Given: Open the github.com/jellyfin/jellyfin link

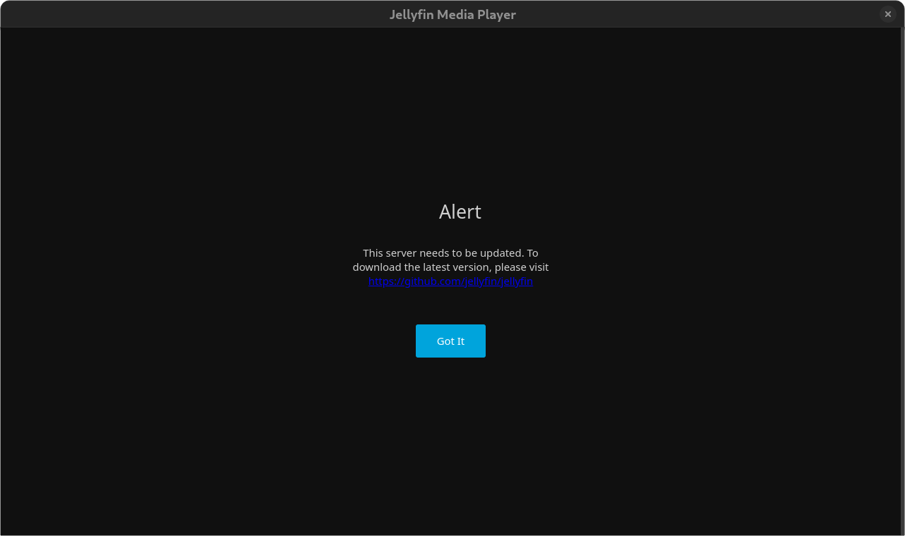Looking at the screenshot, I should (x=450, y=281).
